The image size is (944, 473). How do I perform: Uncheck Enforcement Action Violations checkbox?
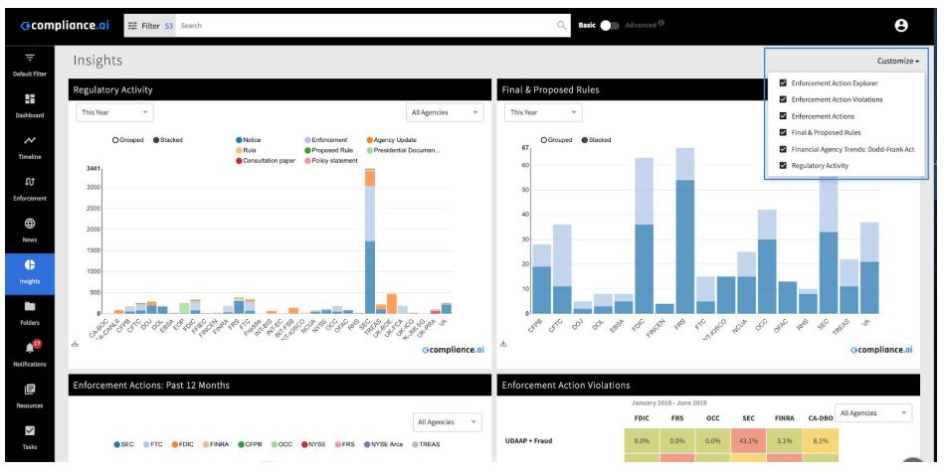[x=783, y=99]
